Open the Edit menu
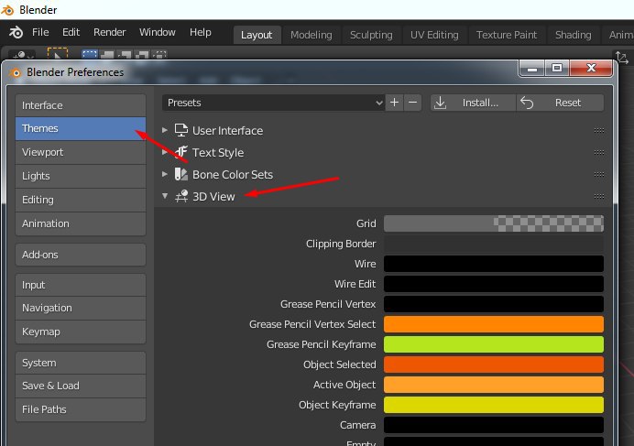Screen dimensions: 634x446 click(71, 32)
